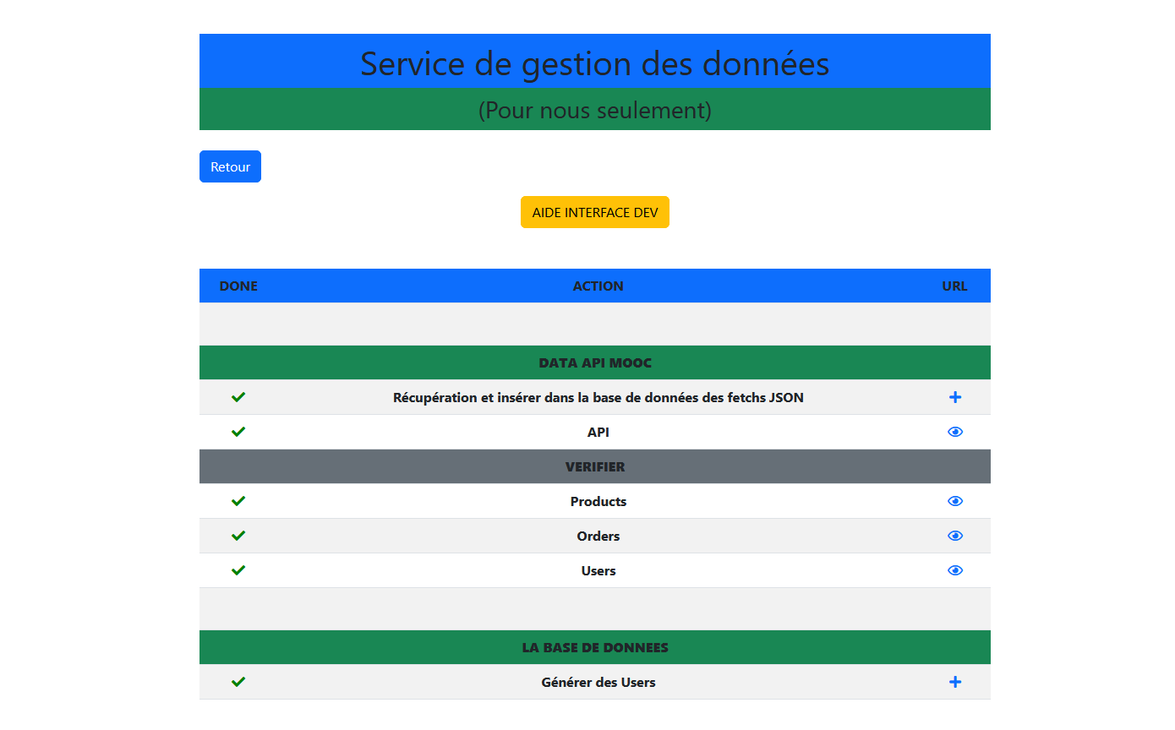The height and width of the screenshot is (730, 1175).
Task: Click the Service de gestion des données title
Action: (594, 64)
